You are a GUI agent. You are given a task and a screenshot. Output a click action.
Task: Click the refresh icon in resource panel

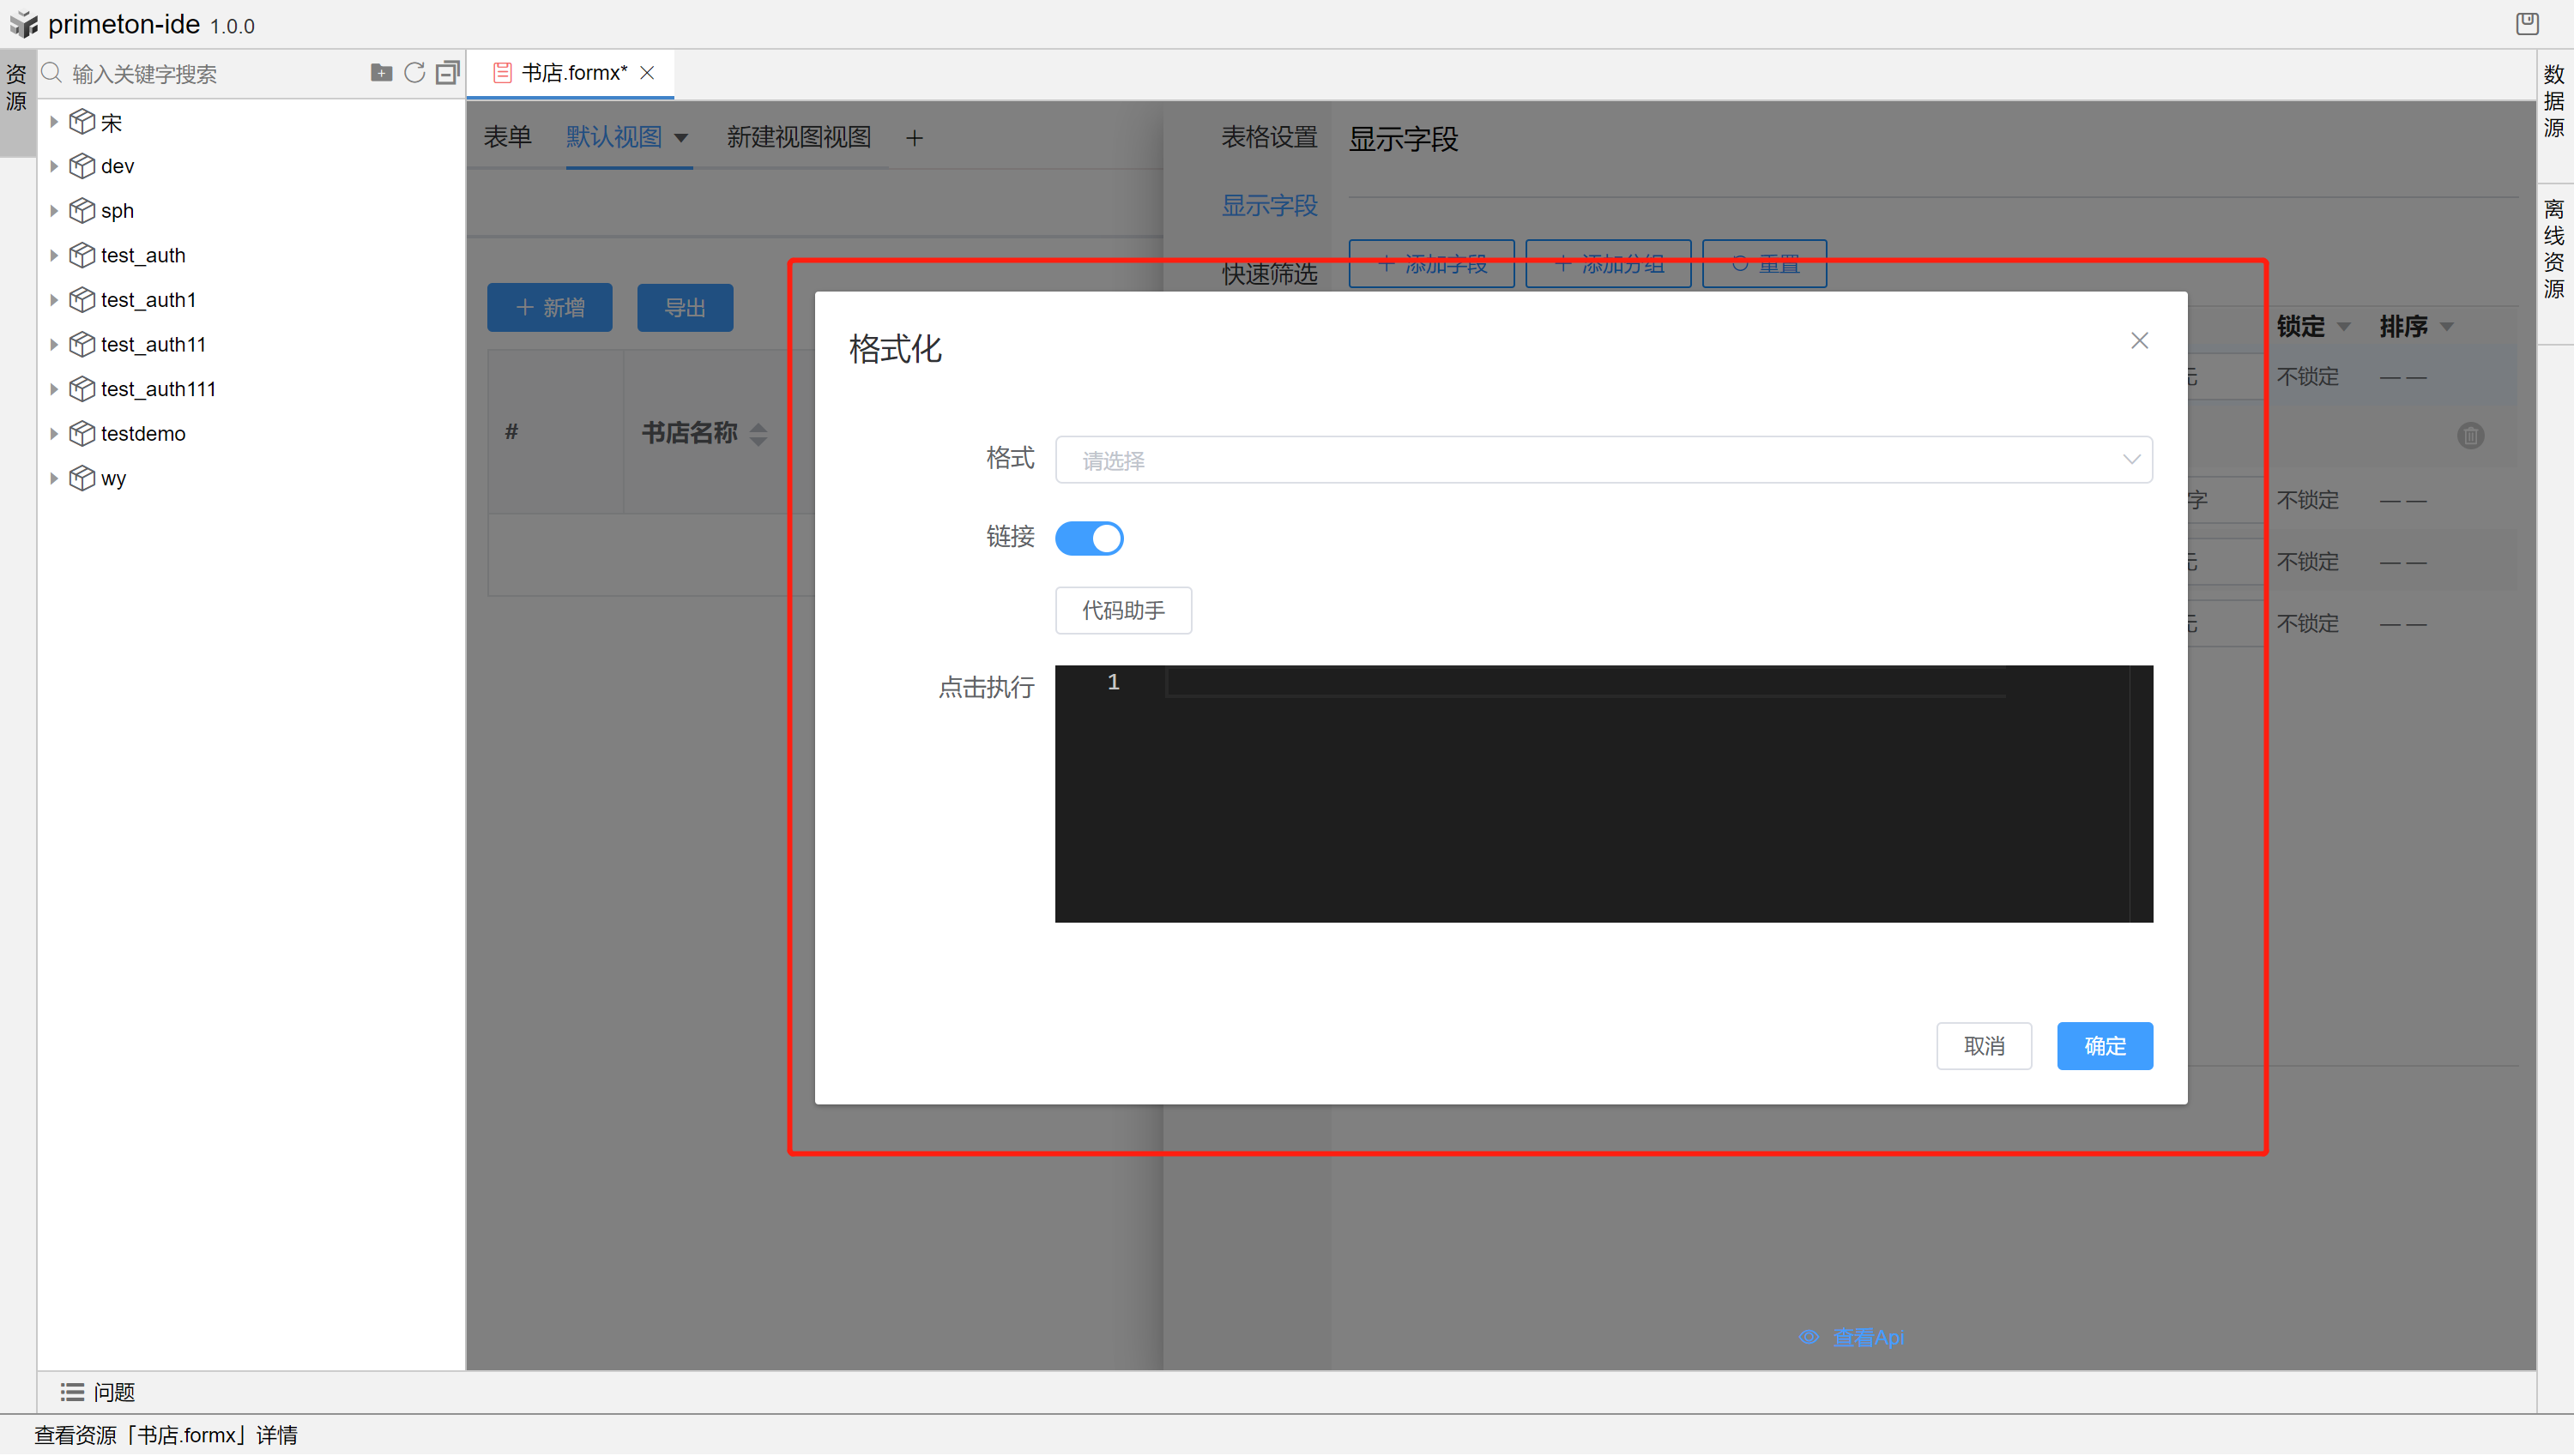414,72
